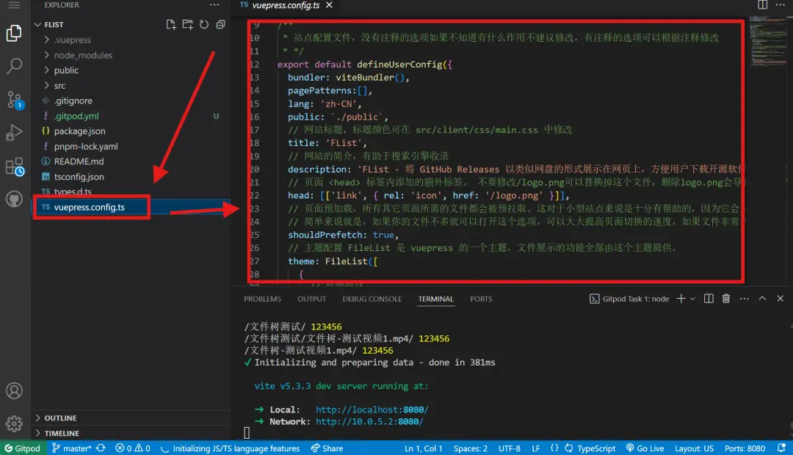Open the Manage gear icon
793x455 pixels.
point(14,423)
